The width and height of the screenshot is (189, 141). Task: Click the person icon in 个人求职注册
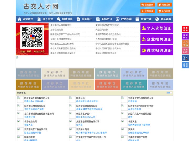pos(144,28)
